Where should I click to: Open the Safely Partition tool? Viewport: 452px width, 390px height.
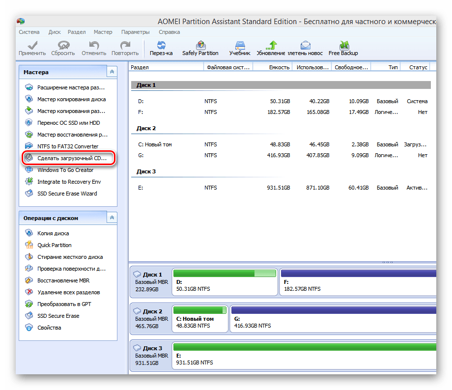tap(200, 47)
